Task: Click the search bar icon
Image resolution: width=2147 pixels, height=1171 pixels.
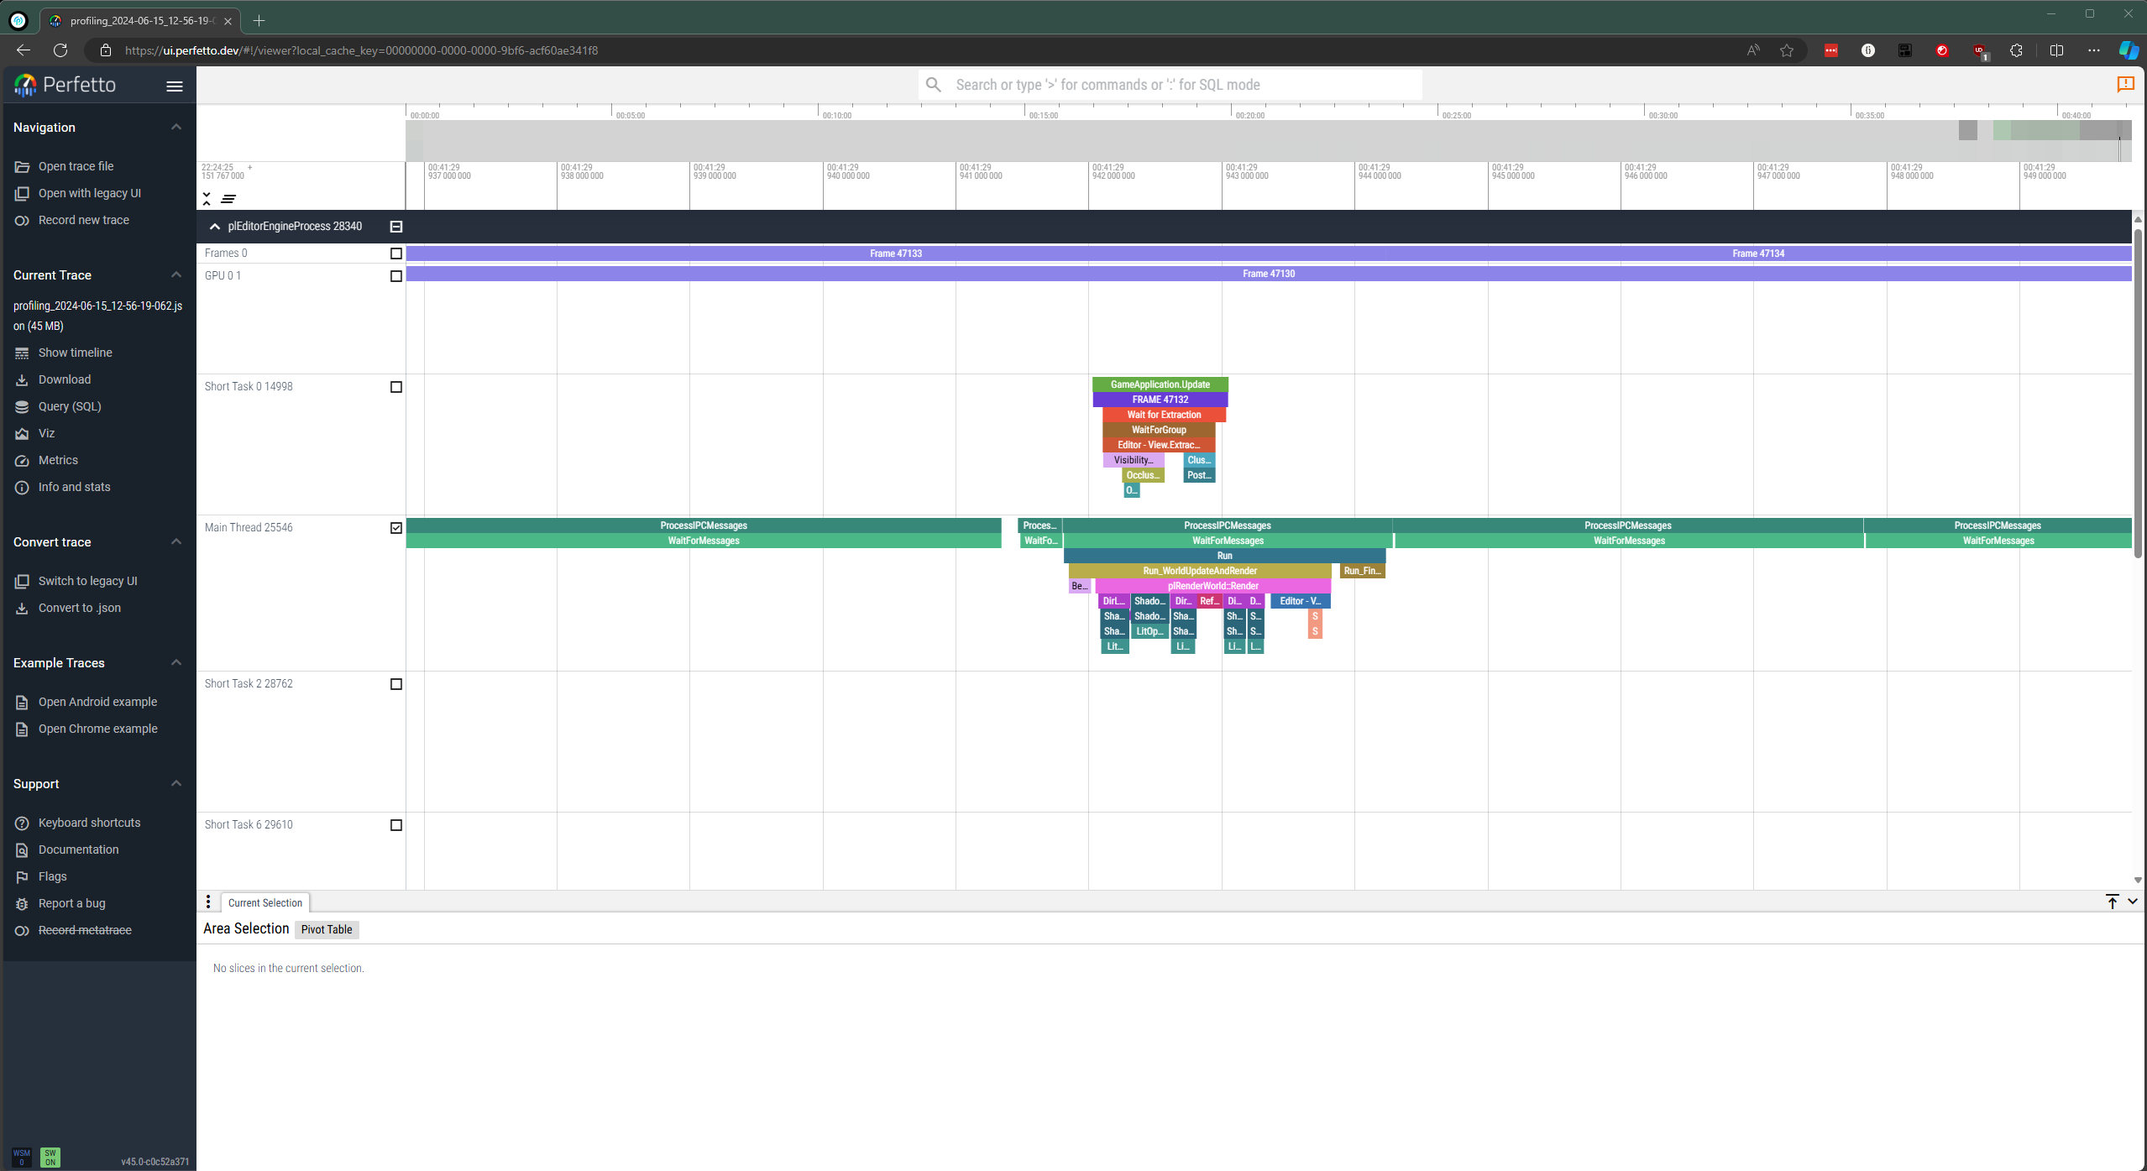Action: coord(936,84)
